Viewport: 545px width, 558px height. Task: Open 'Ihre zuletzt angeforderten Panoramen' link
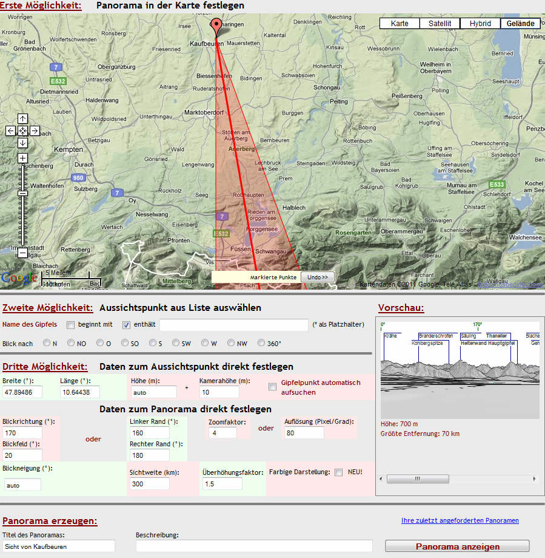point(460,520)
